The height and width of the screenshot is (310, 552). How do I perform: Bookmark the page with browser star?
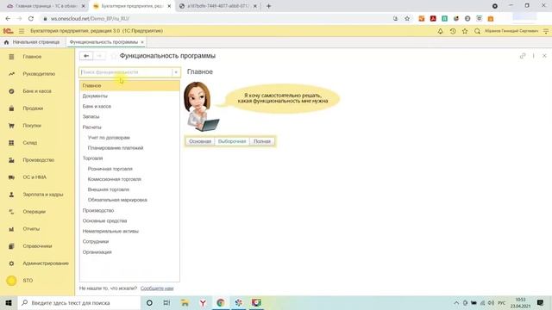[407, 19]
